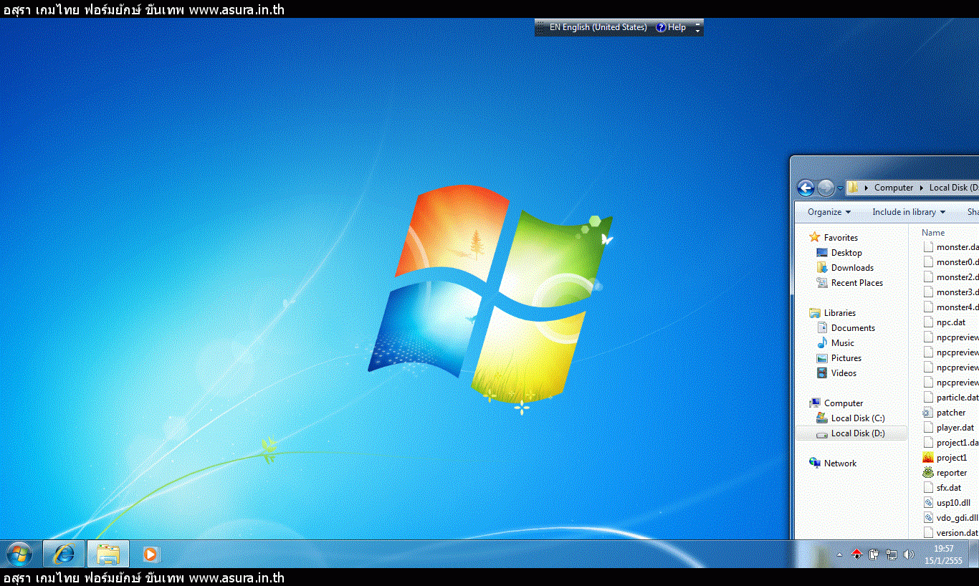Viewport: 979px width, 586px height.
Task: Select the monster0 file
Action: [x=950, y=262]
